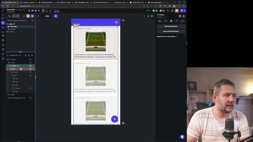Open the Firestore database sidebar icon
The width and height of the screenshot is (253, 142).
pos(3,35)
